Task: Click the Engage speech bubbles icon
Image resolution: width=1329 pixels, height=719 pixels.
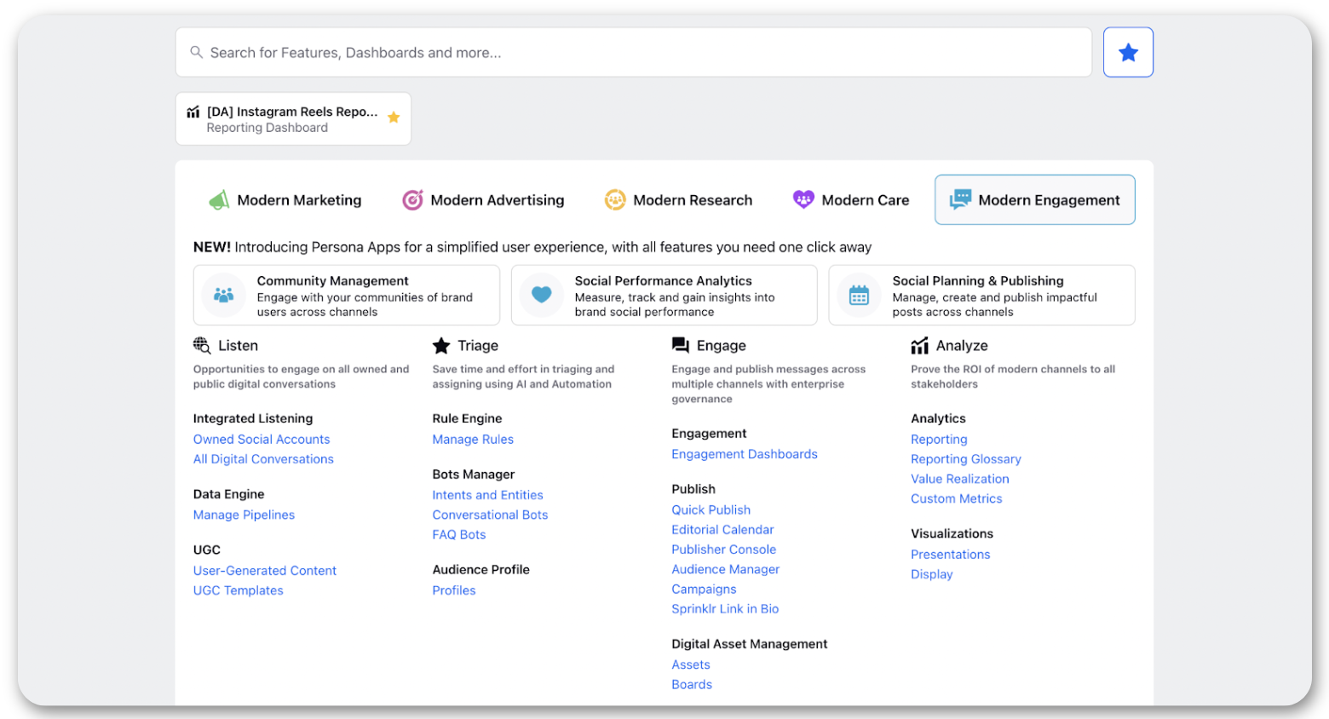Action: [680, 345]
